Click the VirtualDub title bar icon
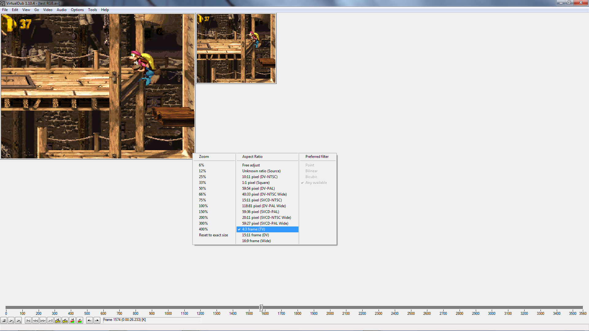 pos(3,3)
